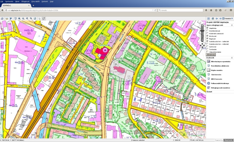Collapse the Gyors rétegkapcsoló panel

(232, 25)
